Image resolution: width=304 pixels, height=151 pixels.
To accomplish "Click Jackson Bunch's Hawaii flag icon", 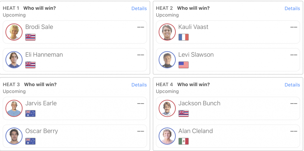I will [183, 114].
